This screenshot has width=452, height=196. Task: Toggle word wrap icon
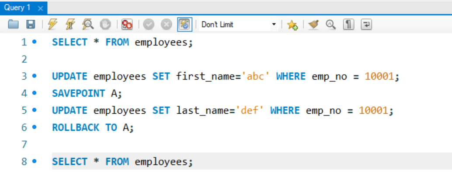tap(366, 24)
